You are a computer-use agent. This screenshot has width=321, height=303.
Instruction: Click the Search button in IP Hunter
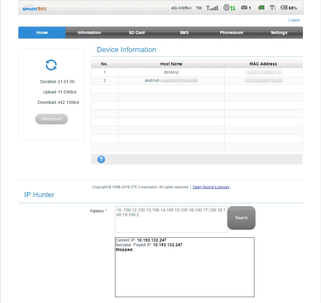[241, 218]
